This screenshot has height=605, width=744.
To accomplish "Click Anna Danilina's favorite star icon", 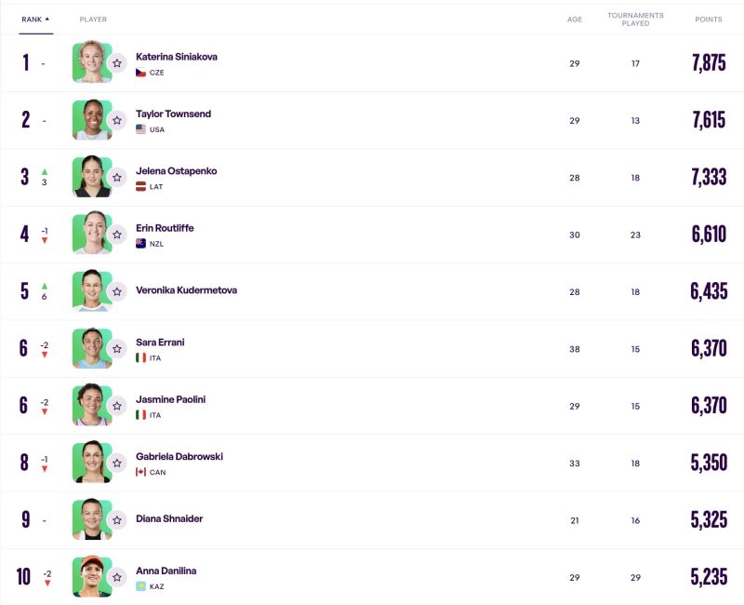I will click(117, 577).
